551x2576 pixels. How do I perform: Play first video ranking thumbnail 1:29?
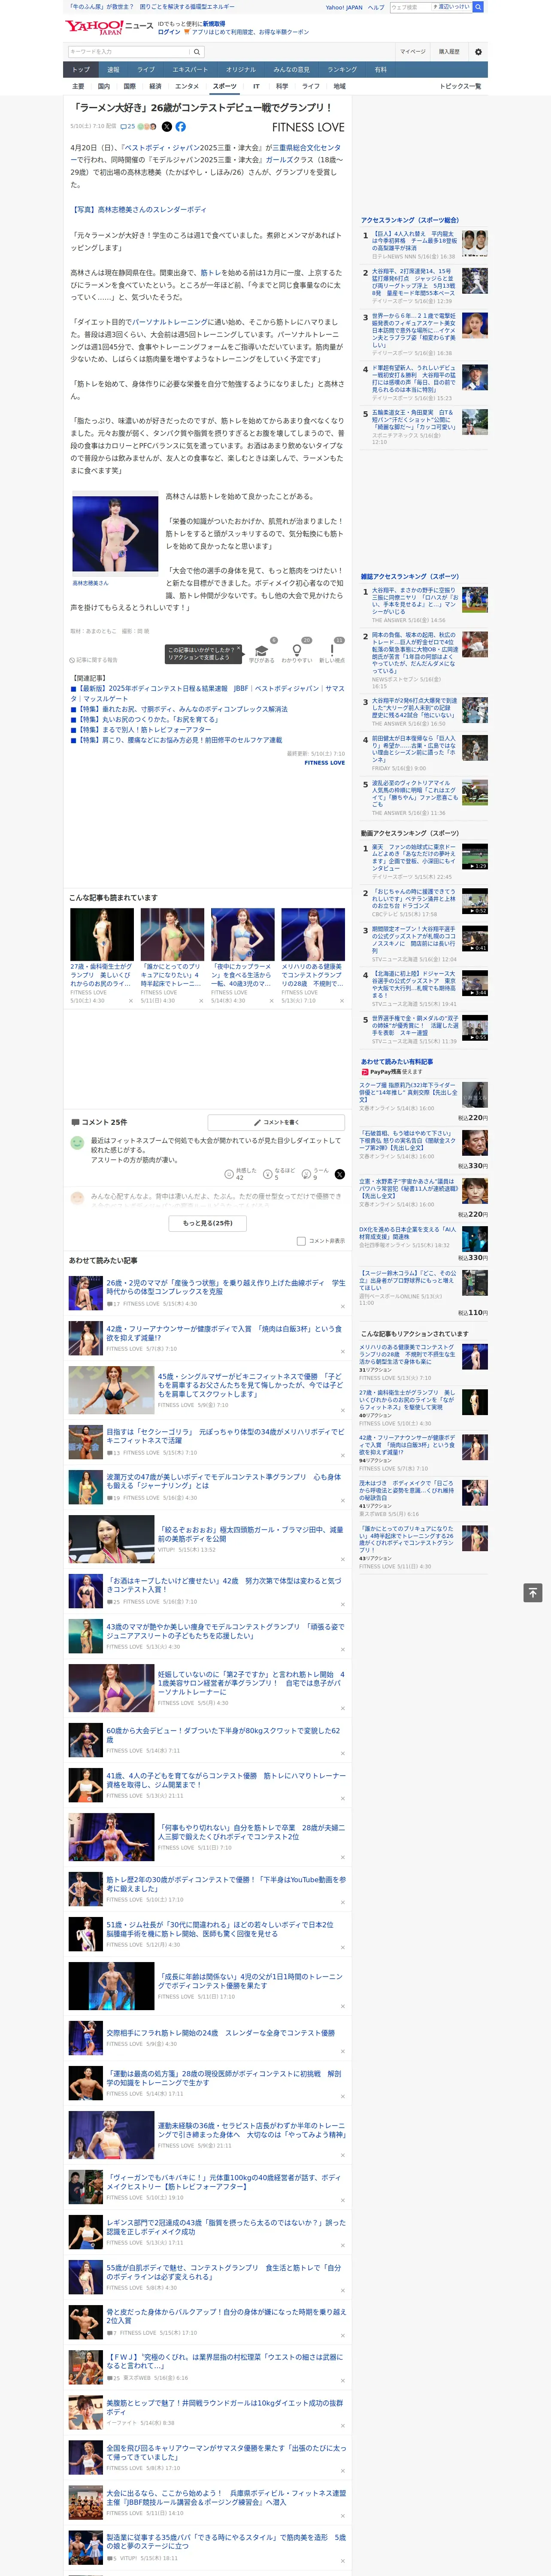[475, 857]
